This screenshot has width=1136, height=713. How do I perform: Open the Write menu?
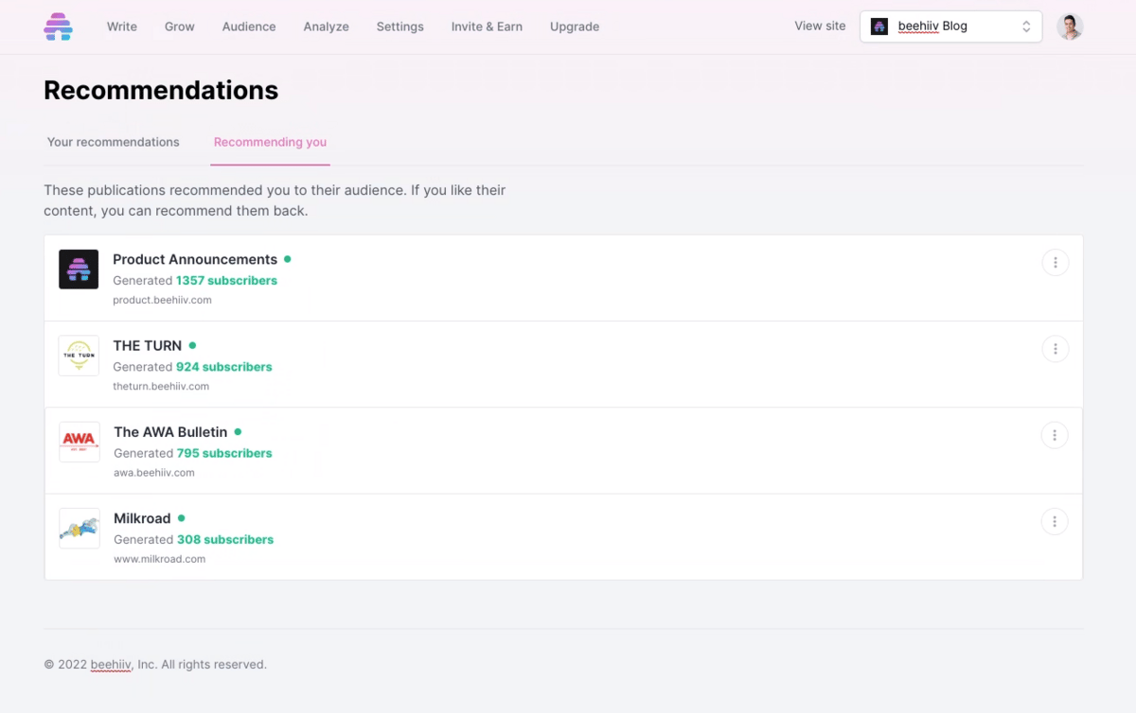pos(122,26)
